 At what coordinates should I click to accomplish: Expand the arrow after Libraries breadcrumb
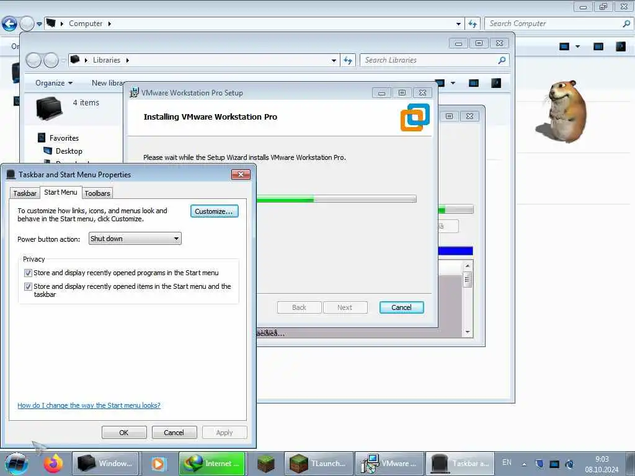127,60
